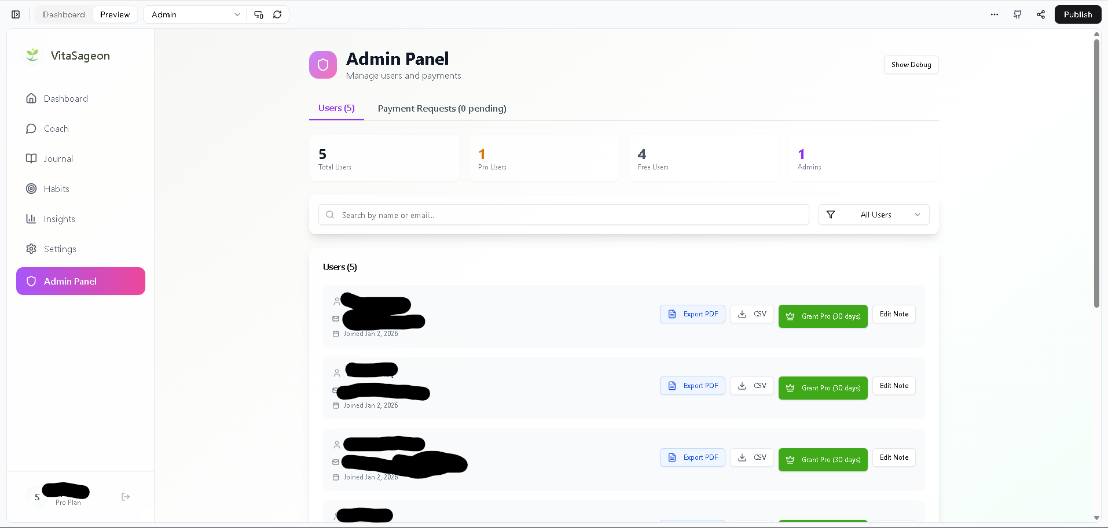This screenshot has height=528, width=1108.
Task: Open the Payment Requests tab
Action: pos(442,109)
